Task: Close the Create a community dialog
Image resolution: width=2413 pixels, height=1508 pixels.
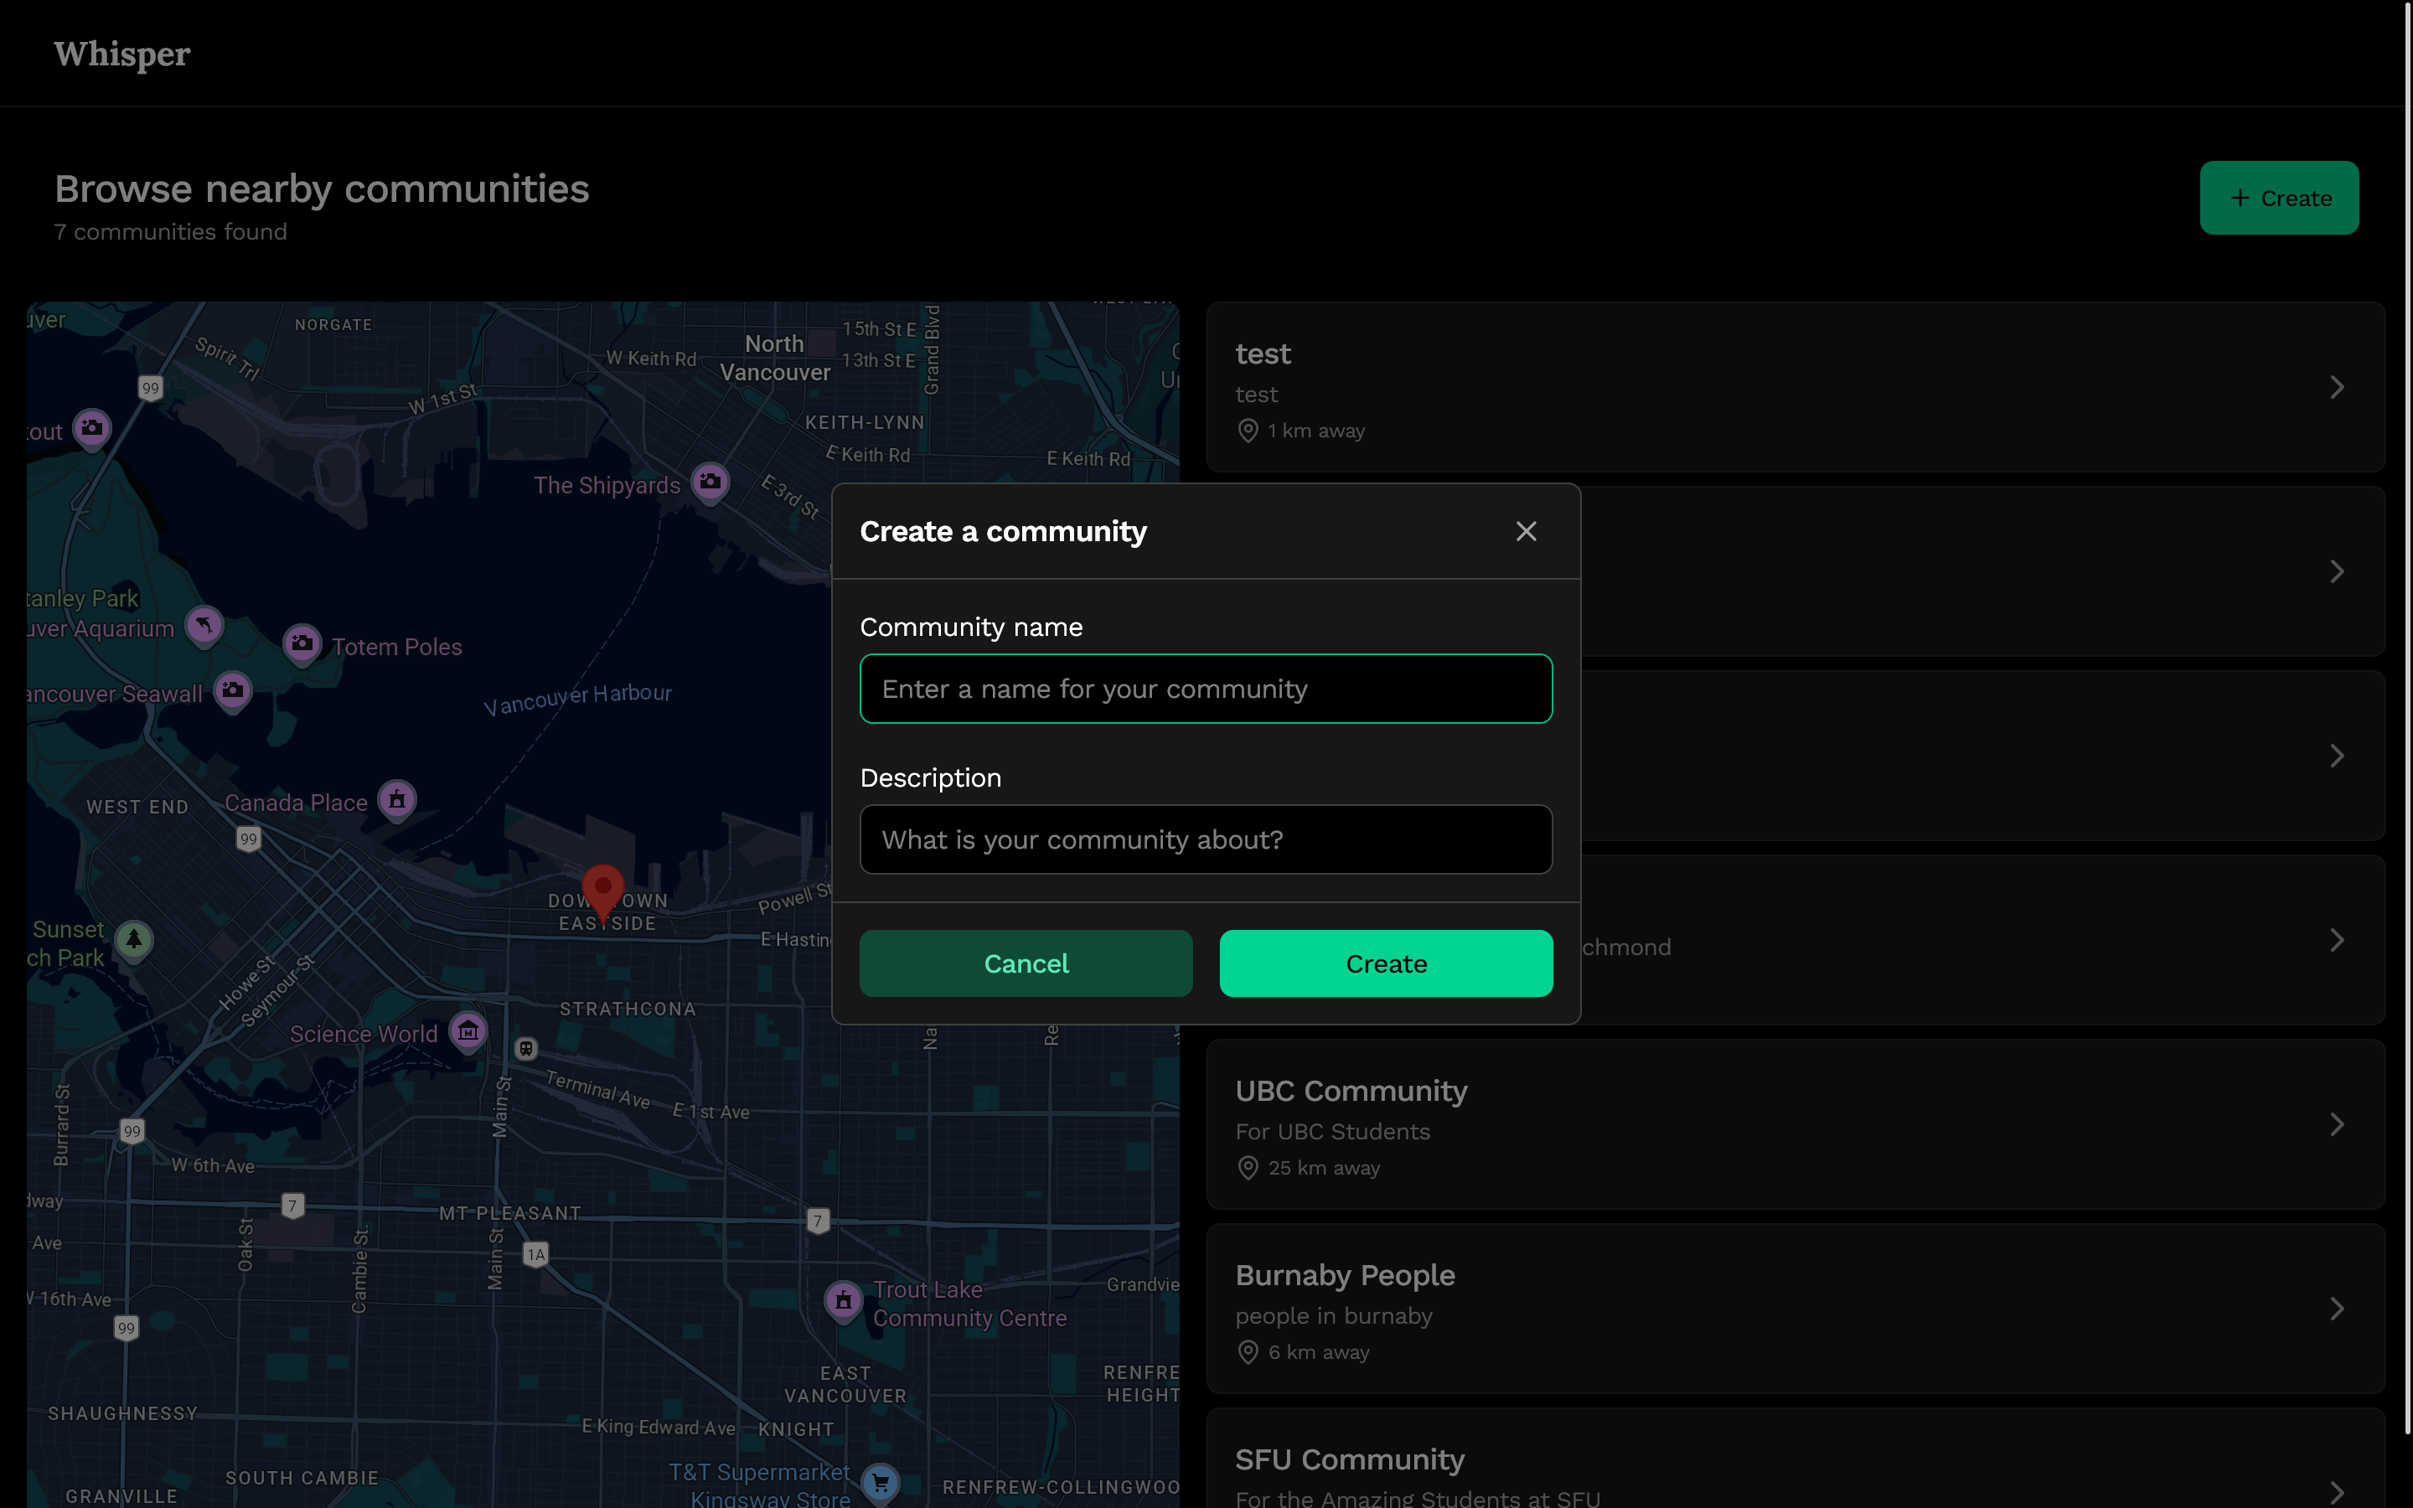Action: (x=1526, y=532)
